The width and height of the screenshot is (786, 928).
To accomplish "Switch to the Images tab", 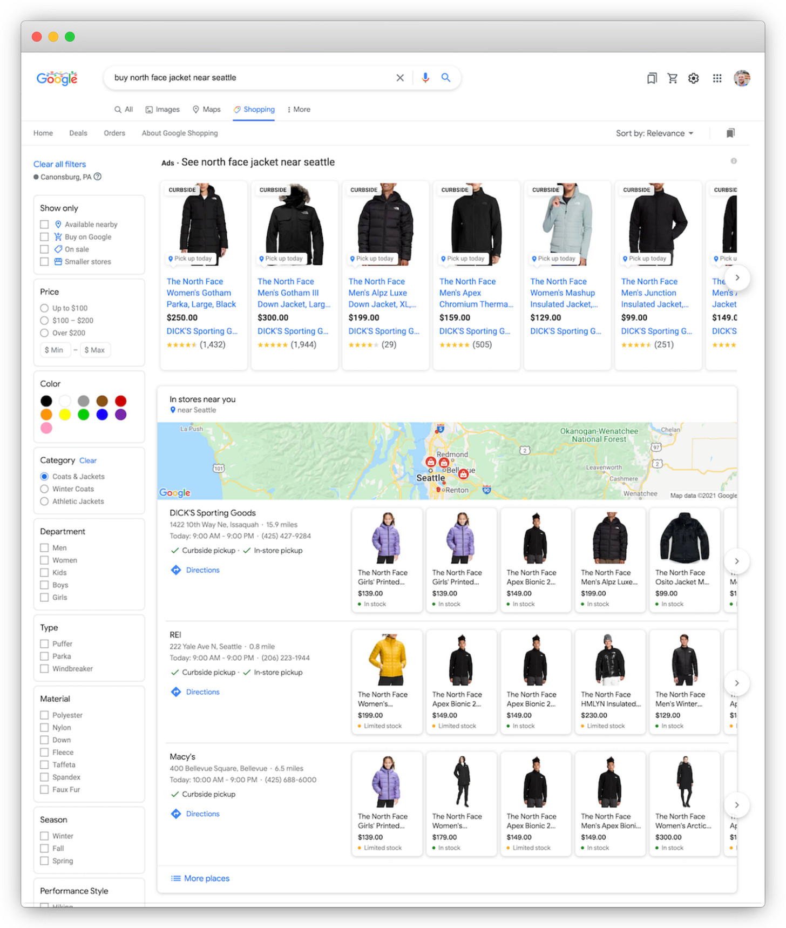I will 162,109.
